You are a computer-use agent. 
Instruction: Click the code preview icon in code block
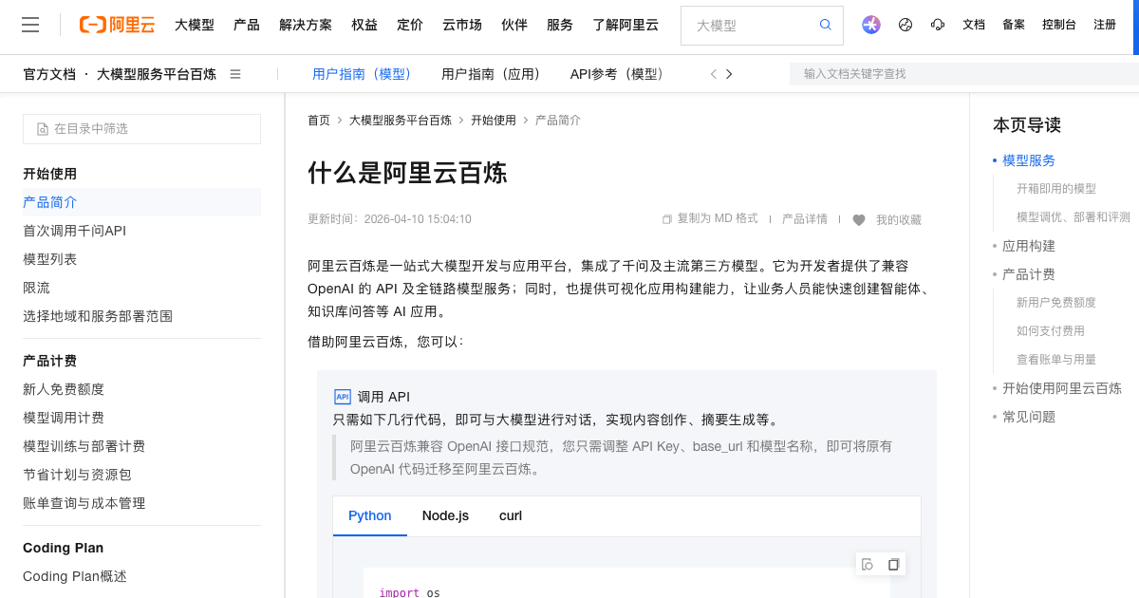[867, 563]
